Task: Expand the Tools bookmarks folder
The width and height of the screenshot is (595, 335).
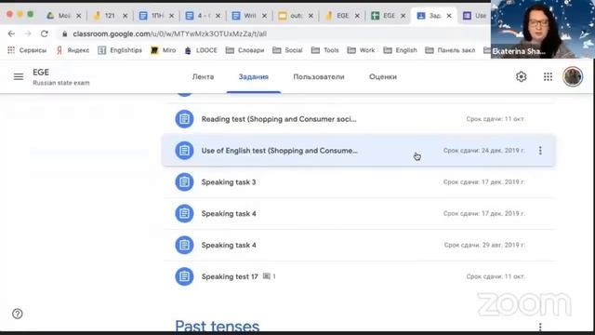Action: (x=325, y=50)
